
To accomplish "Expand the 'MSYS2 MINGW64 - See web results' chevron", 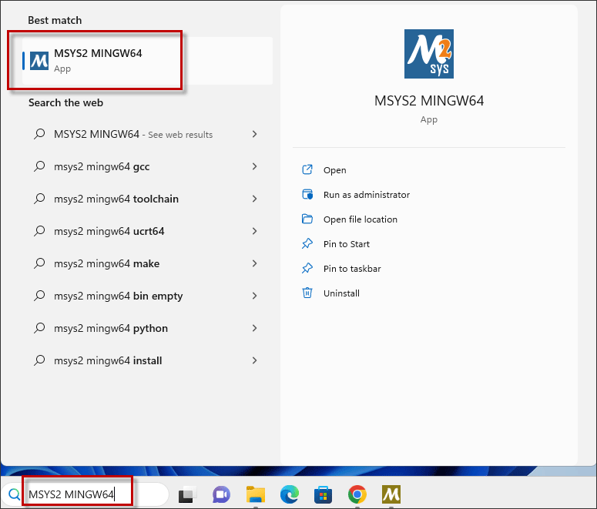I will click(255, 134).
